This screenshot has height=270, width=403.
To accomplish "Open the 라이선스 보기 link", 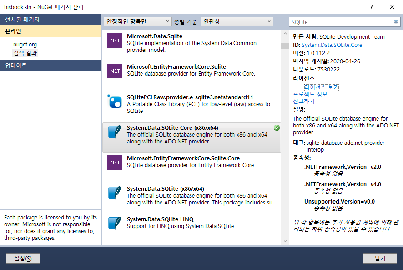I will (x=321, y=87).
